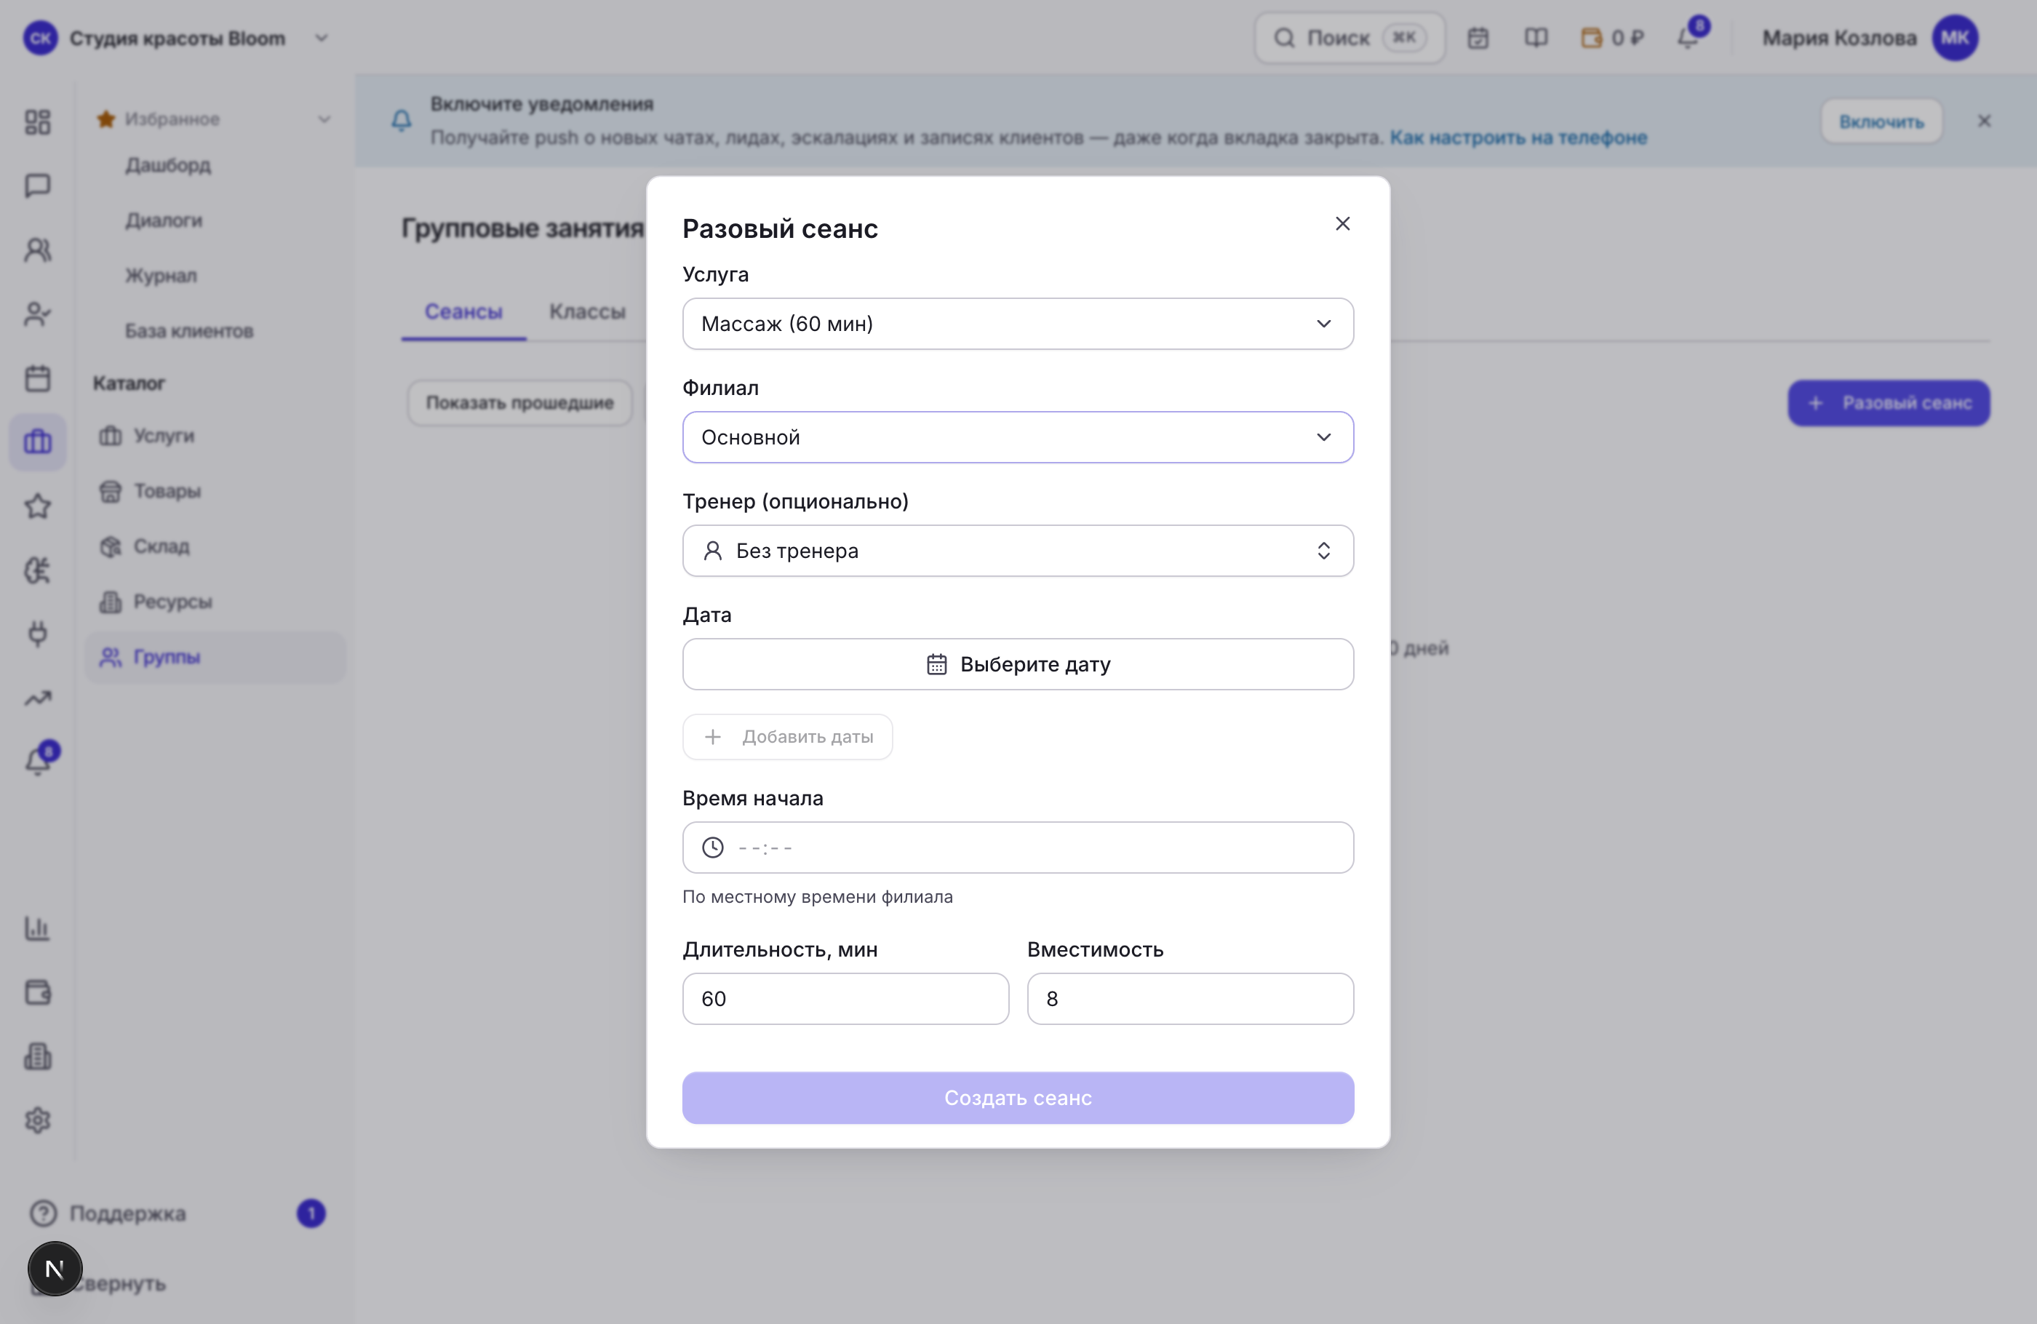The width and height of the screenshot is (2037, 1324).
Task: Click the Показать прошедшие button
Action: coord(519,402)
